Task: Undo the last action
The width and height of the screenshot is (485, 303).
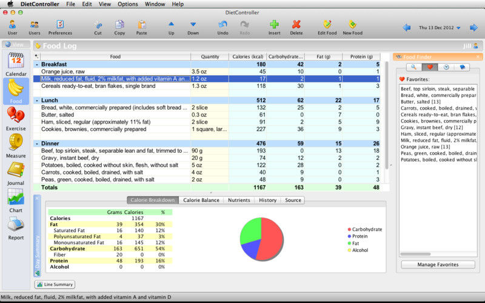Action: pyautogui.click(x=222, y=27)
